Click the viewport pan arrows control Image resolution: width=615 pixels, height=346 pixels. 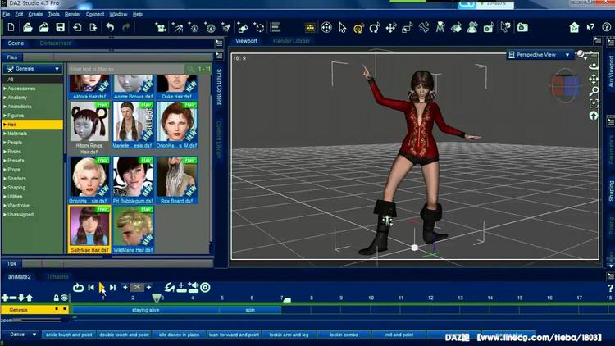click(x=594, y=79)
